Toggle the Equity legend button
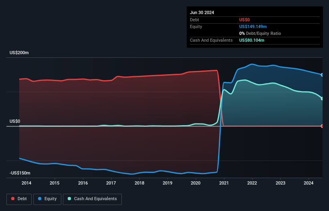 click(x=47, y=199)
